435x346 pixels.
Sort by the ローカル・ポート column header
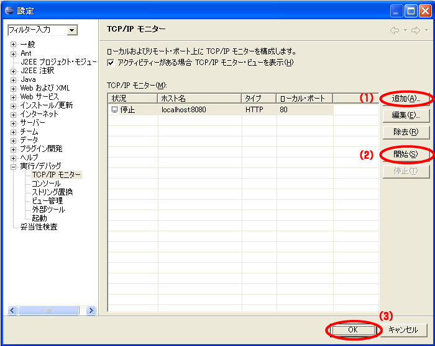pyautogui.click(x=305, y=99)
